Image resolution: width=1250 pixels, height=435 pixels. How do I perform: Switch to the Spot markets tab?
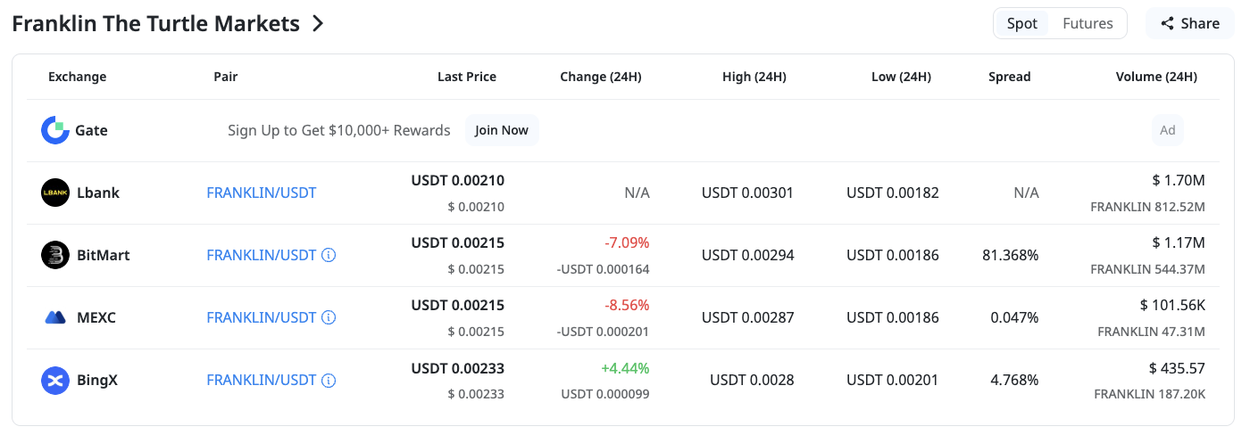point(1022,23)
